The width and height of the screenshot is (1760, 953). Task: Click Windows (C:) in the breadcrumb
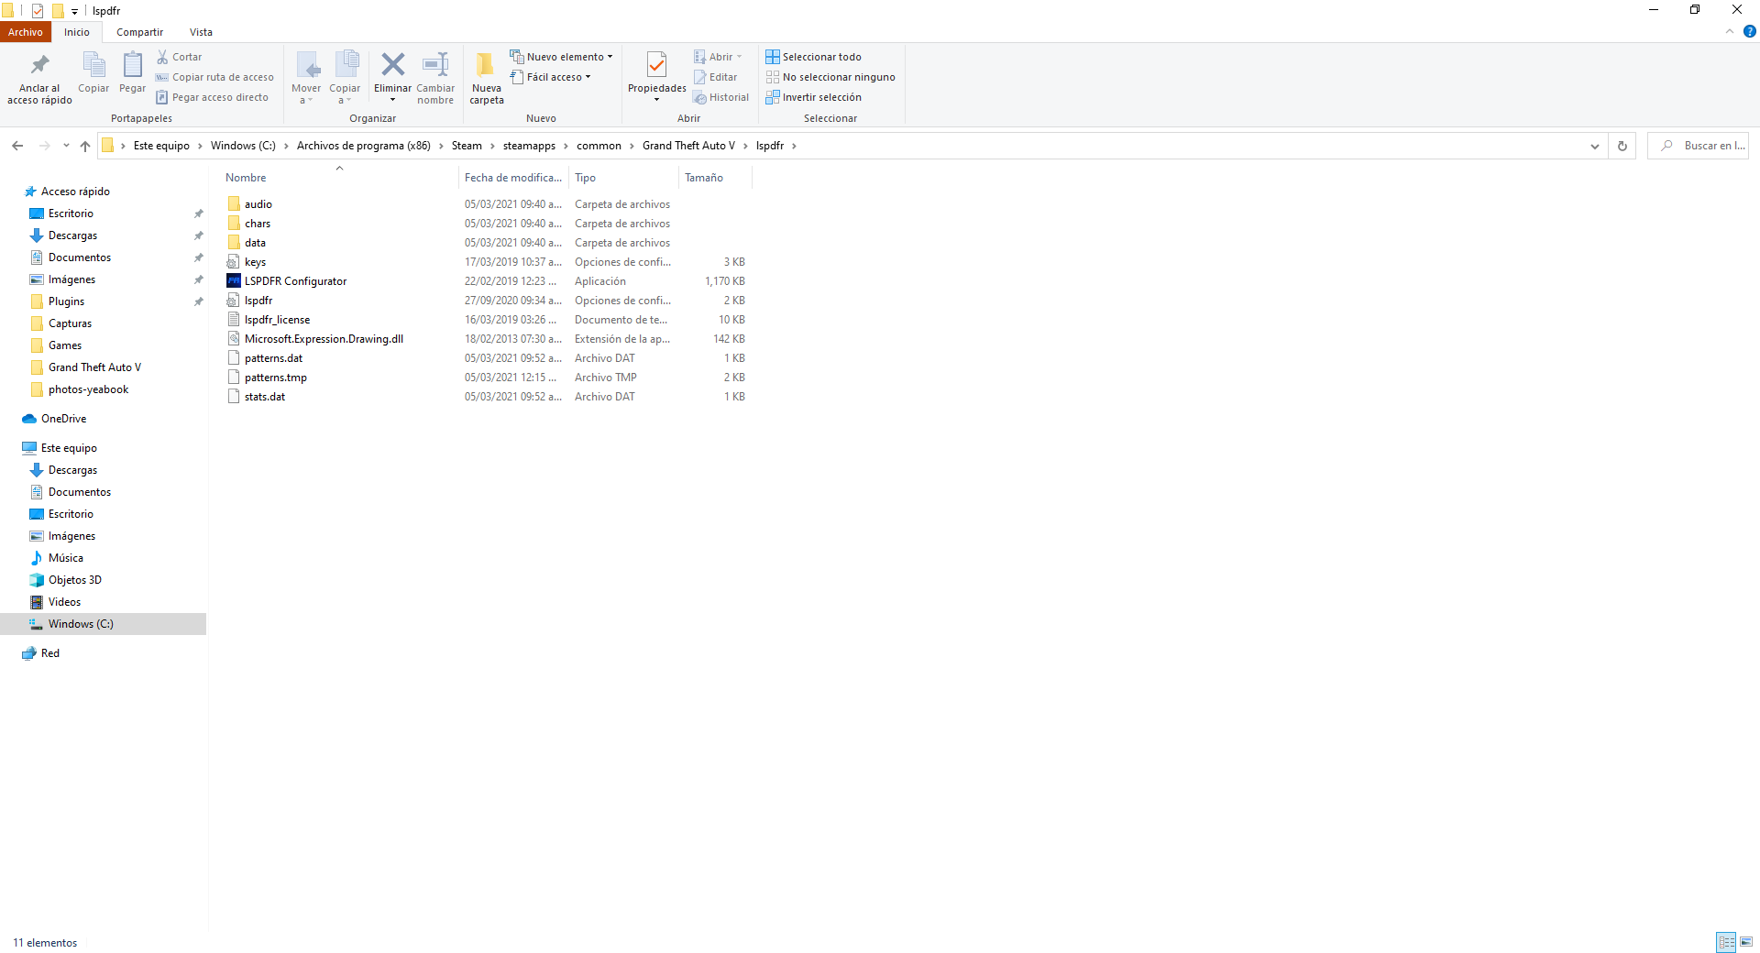click(x=243, y=146)
